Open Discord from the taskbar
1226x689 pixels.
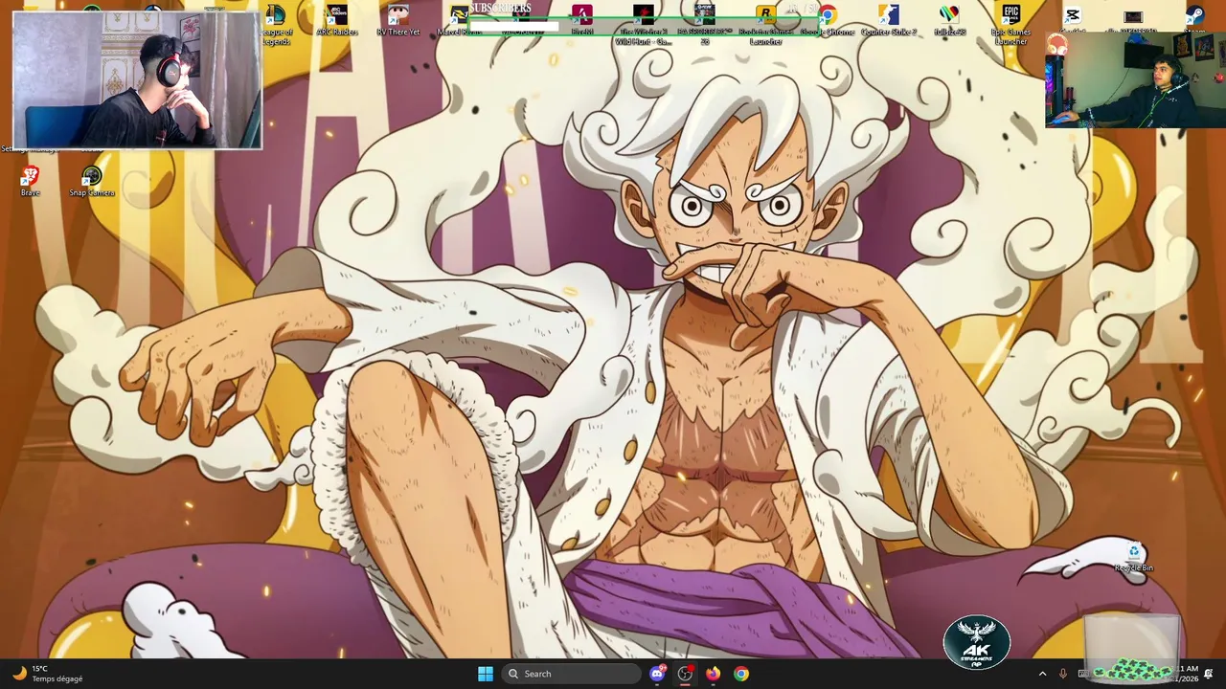click(657, 674)
